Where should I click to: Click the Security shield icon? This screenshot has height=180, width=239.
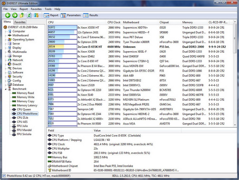click(10, 77)
